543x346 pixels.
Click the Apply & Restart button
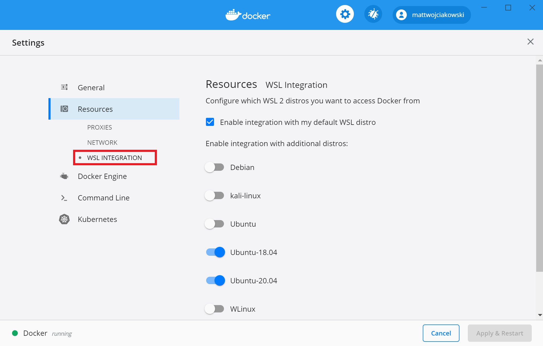[x=500, y=333]
